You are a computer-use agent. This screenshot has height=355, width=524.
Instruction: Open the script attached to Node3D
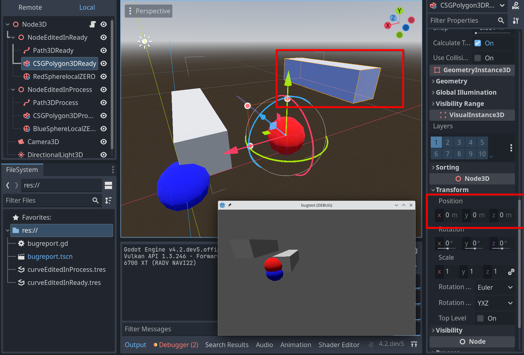coord(92,24)
